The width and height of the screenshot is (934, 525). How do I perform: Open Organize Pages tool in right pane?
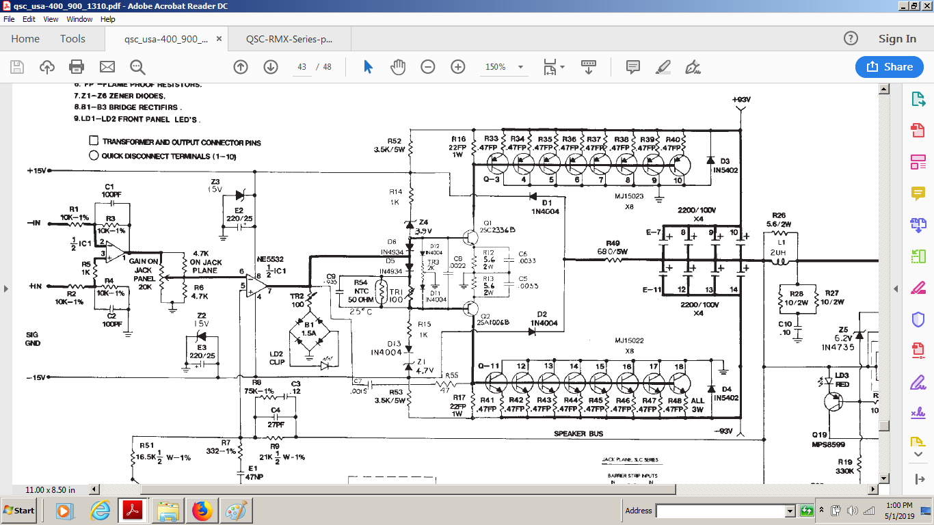pos(918,256)
